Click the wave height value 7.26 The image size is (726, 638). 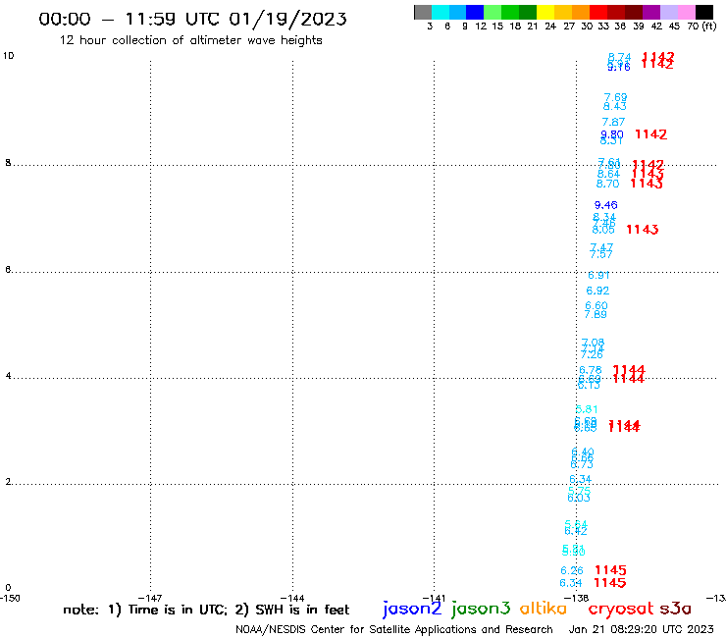(x=592, y=355)
